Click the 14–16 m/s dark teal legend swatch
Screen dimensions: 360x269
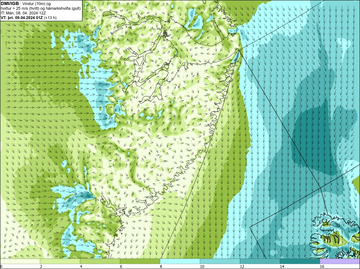pyautogui.click(x=300, y=261)
